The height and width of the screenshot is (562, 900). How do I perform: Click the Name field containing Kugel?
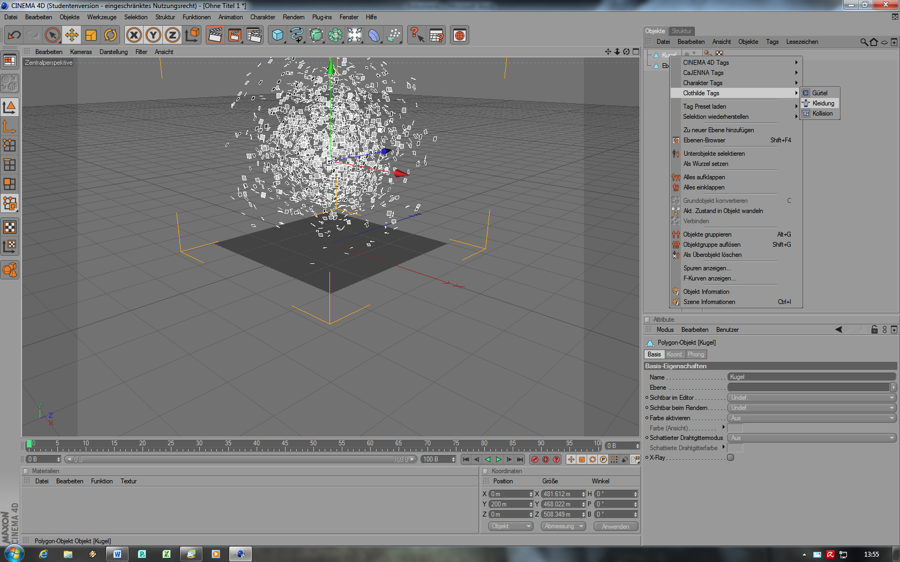(x=812, y=377)
